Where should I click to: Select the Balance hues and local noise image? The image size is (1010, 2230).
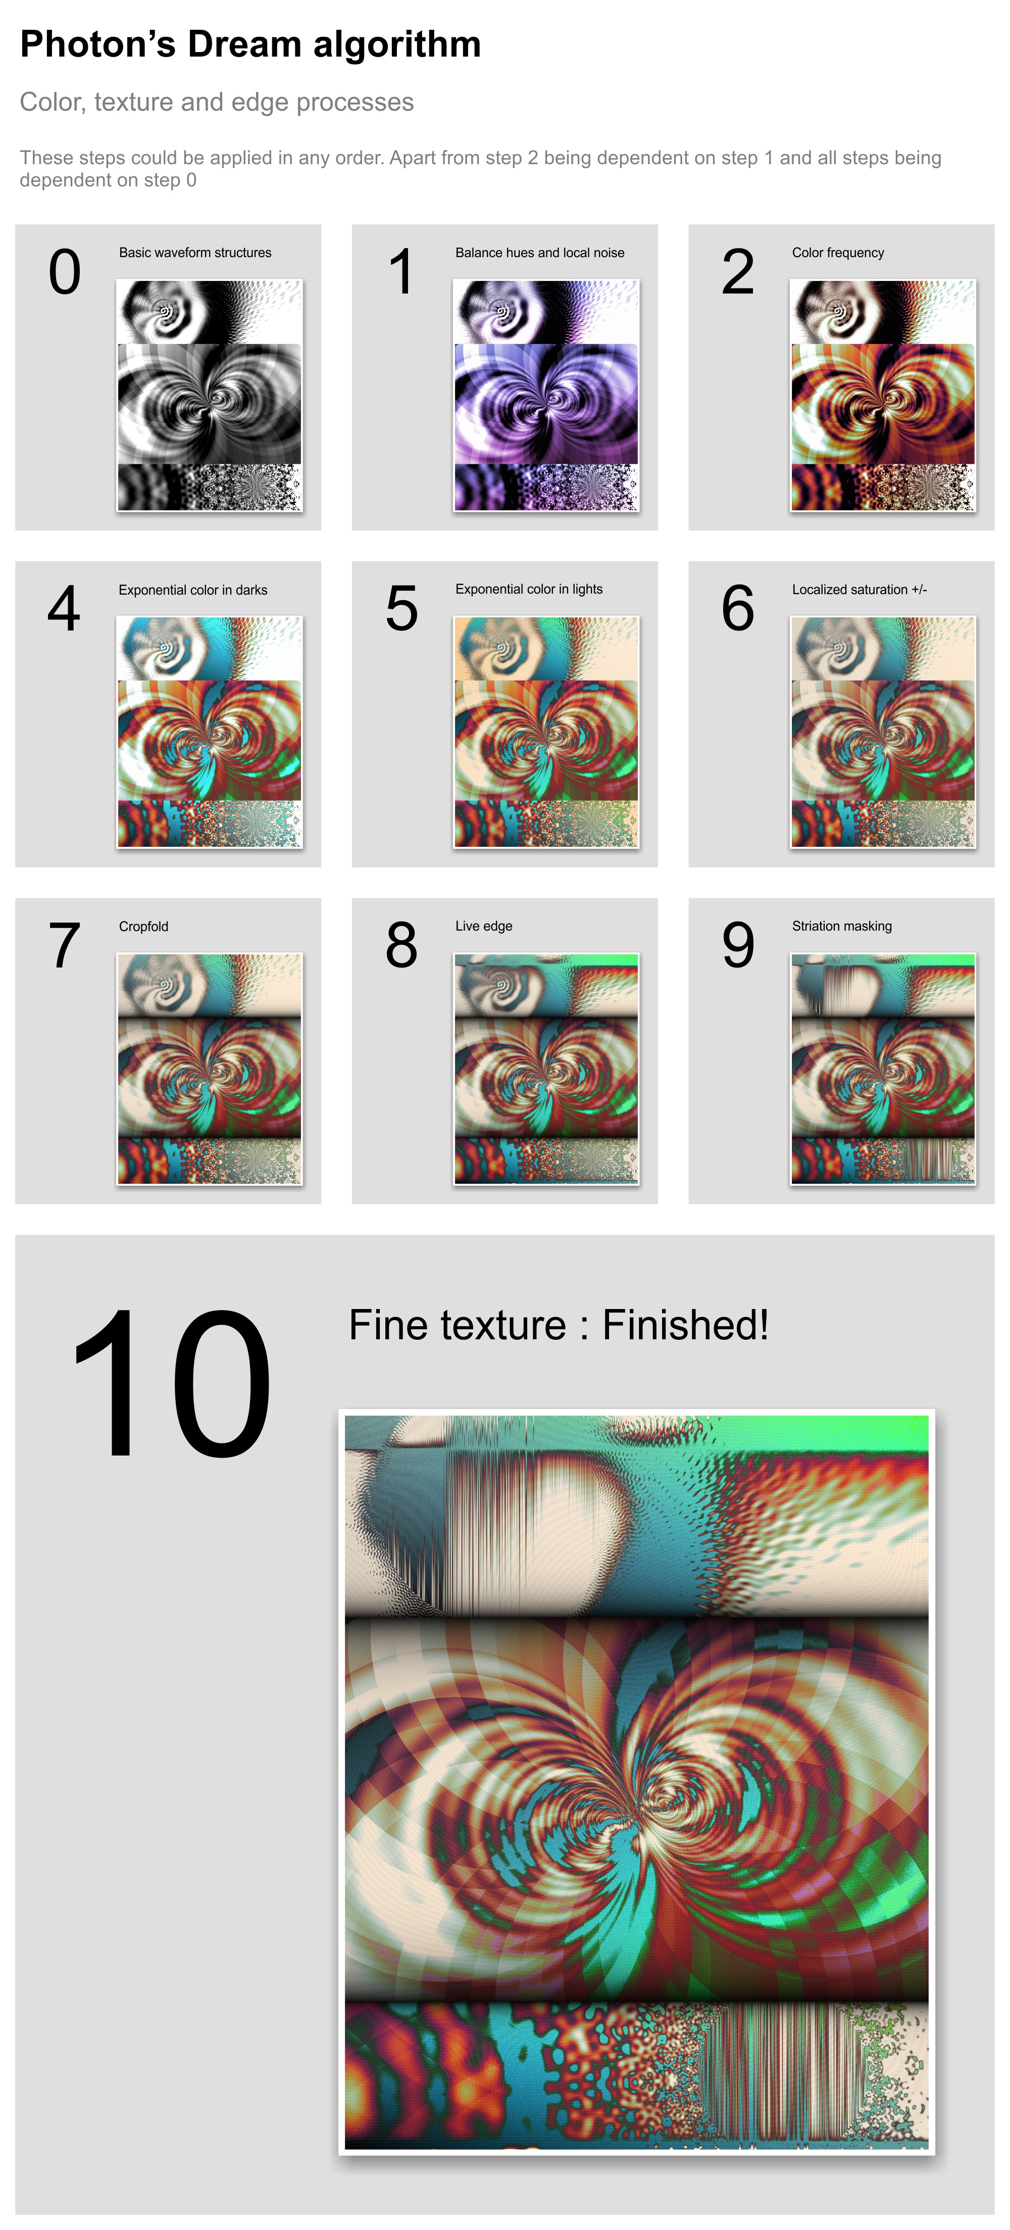pos(546,395)
